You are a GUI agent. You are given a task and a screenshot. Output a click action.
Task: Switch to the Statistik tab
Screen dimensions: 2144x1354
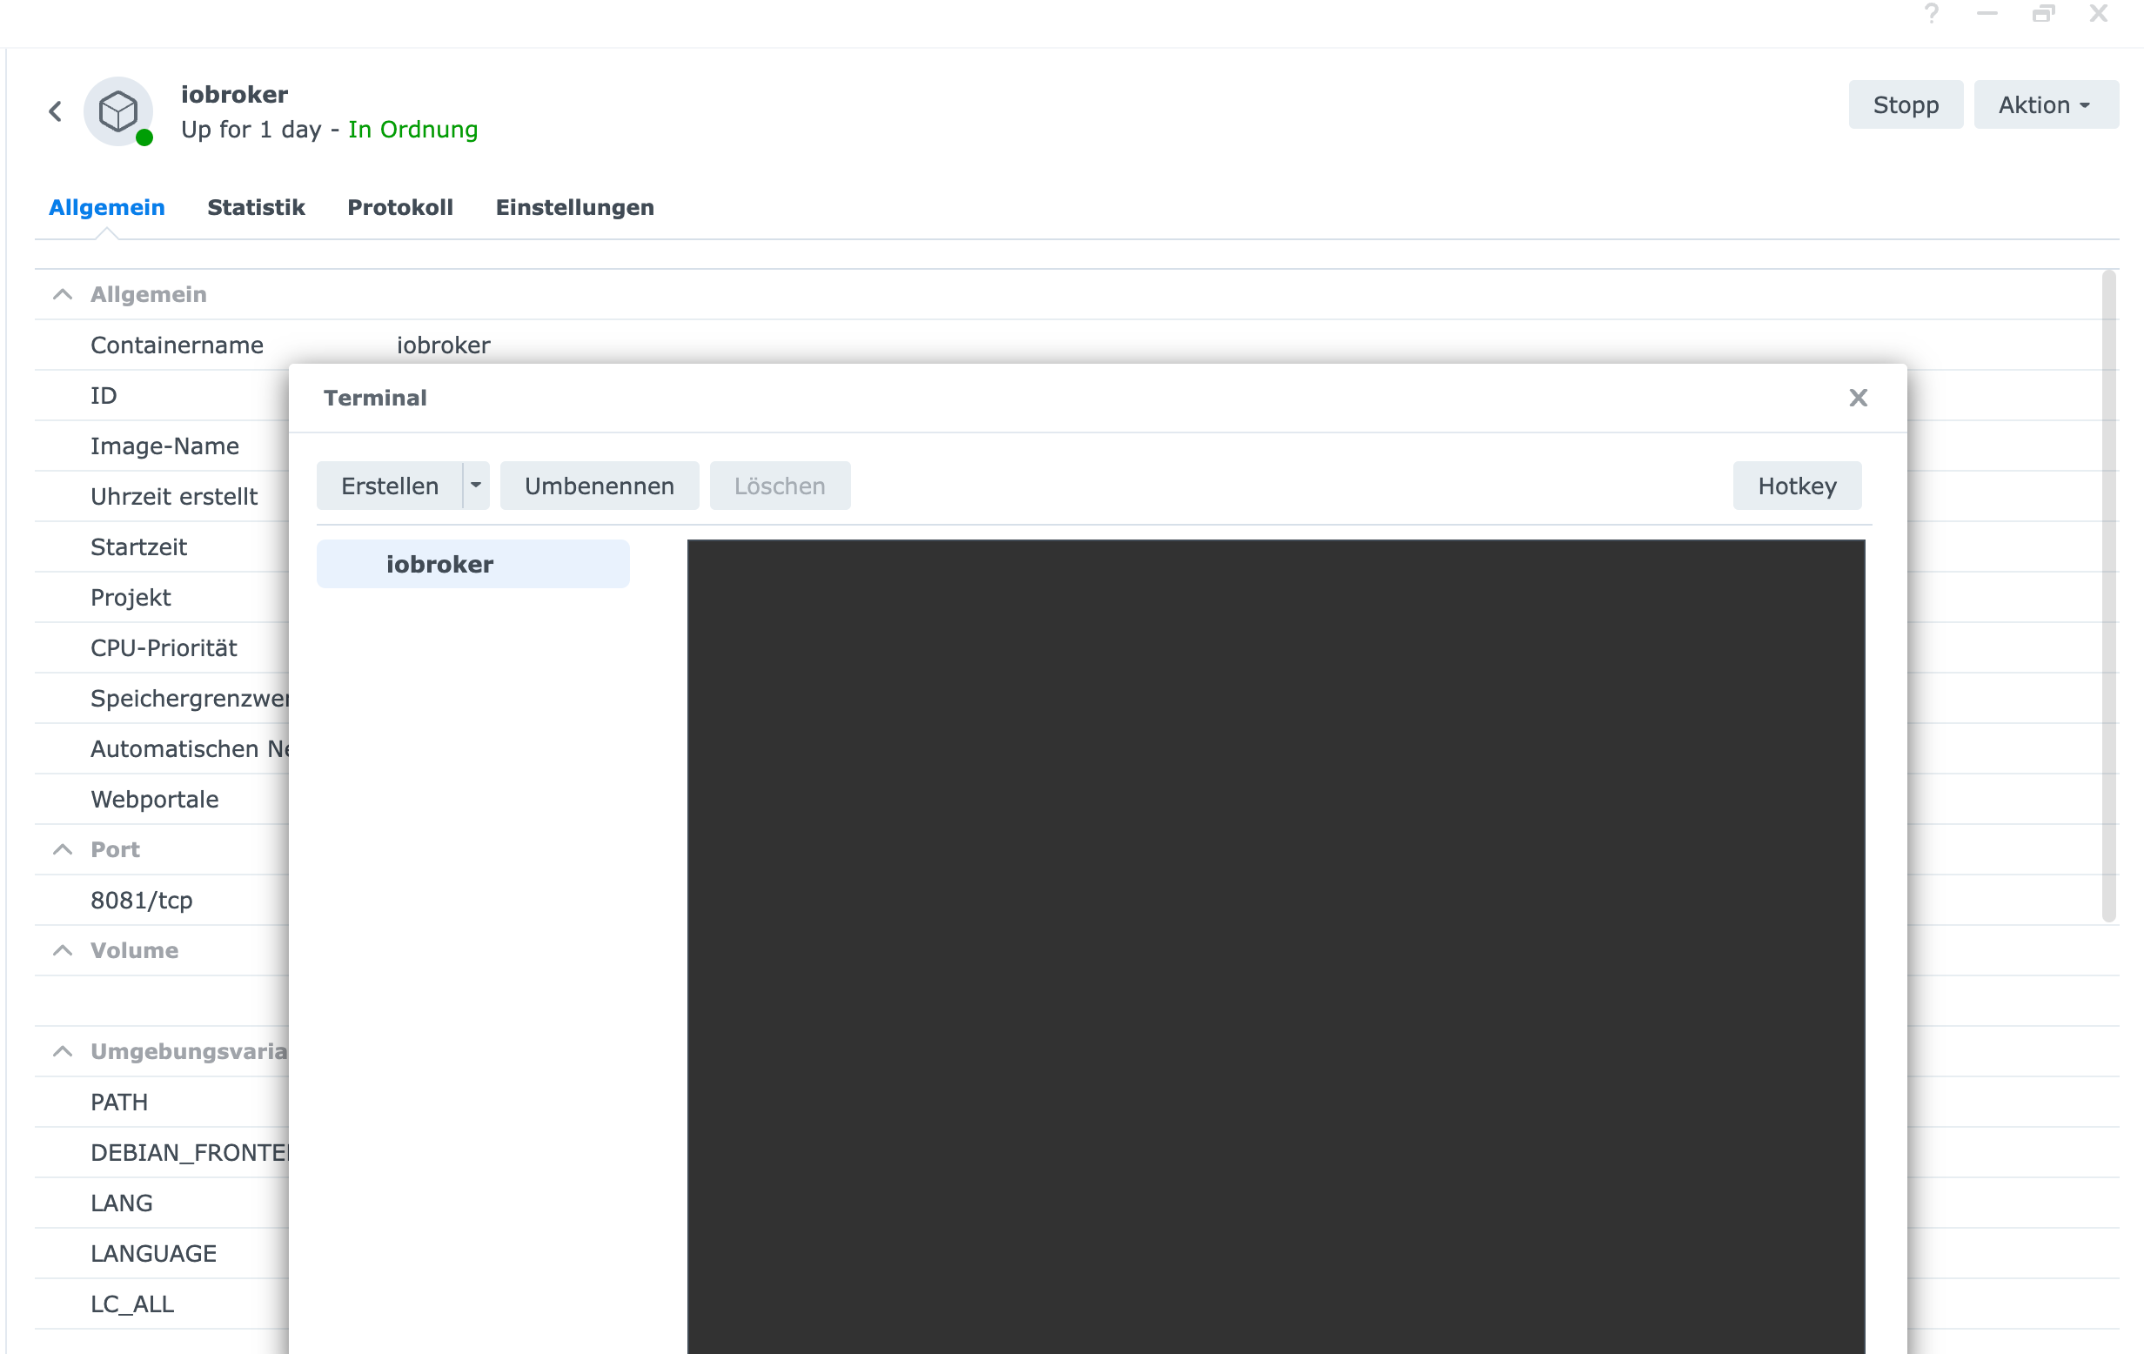(x=256, y=207)
